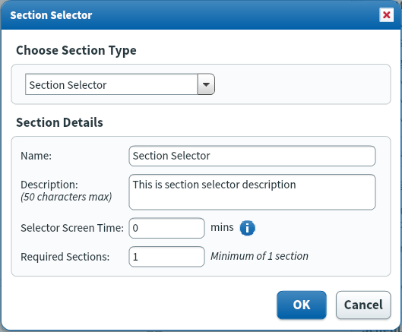
Task: Expand the section type dropdown arrow
Action: tap(206, 84)
